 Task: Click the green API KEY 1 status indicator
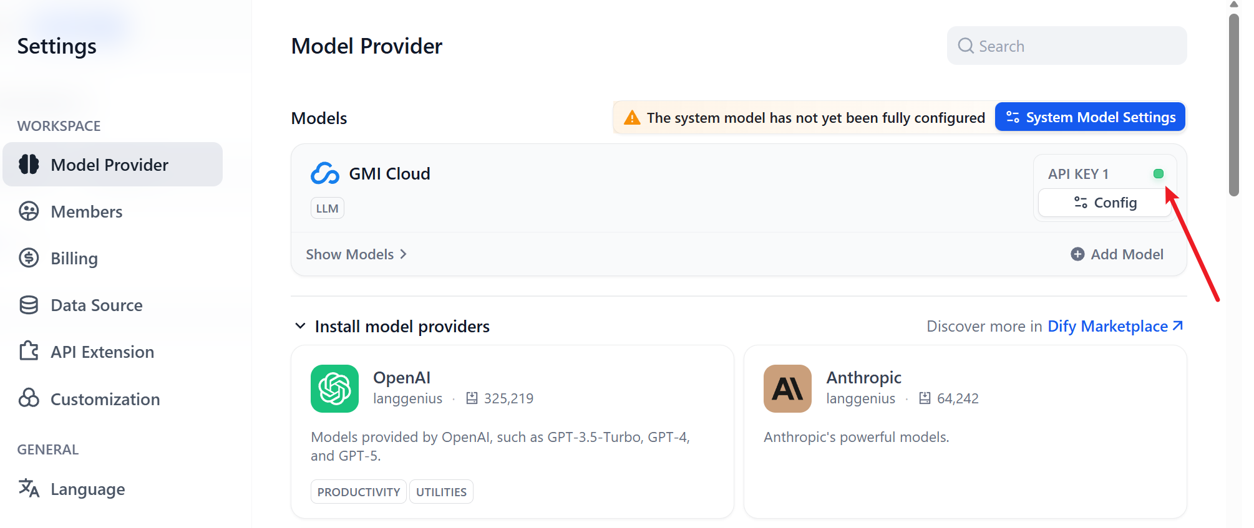click(x=1159, y=174)
